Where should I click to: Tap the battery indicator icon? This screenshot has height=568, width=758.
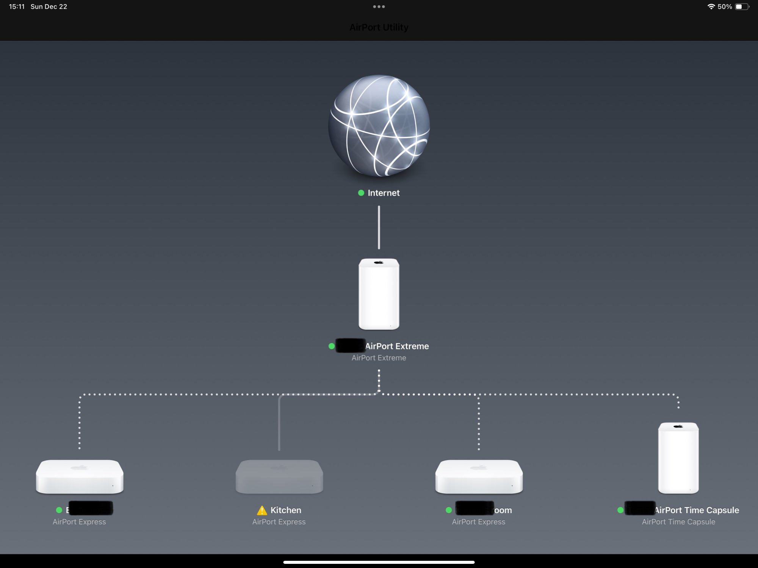click(x=742, y=6)
